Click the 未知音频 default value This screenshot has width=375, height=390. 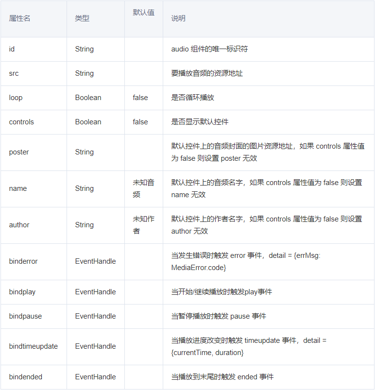click(x=144, y=188)
